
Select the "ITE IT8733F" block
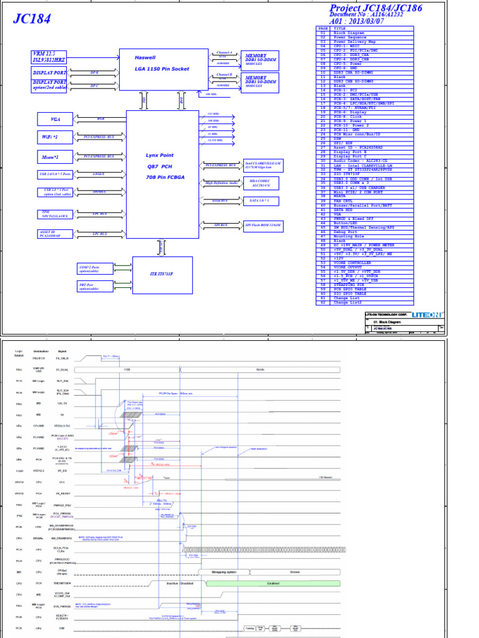coord(162,275)
